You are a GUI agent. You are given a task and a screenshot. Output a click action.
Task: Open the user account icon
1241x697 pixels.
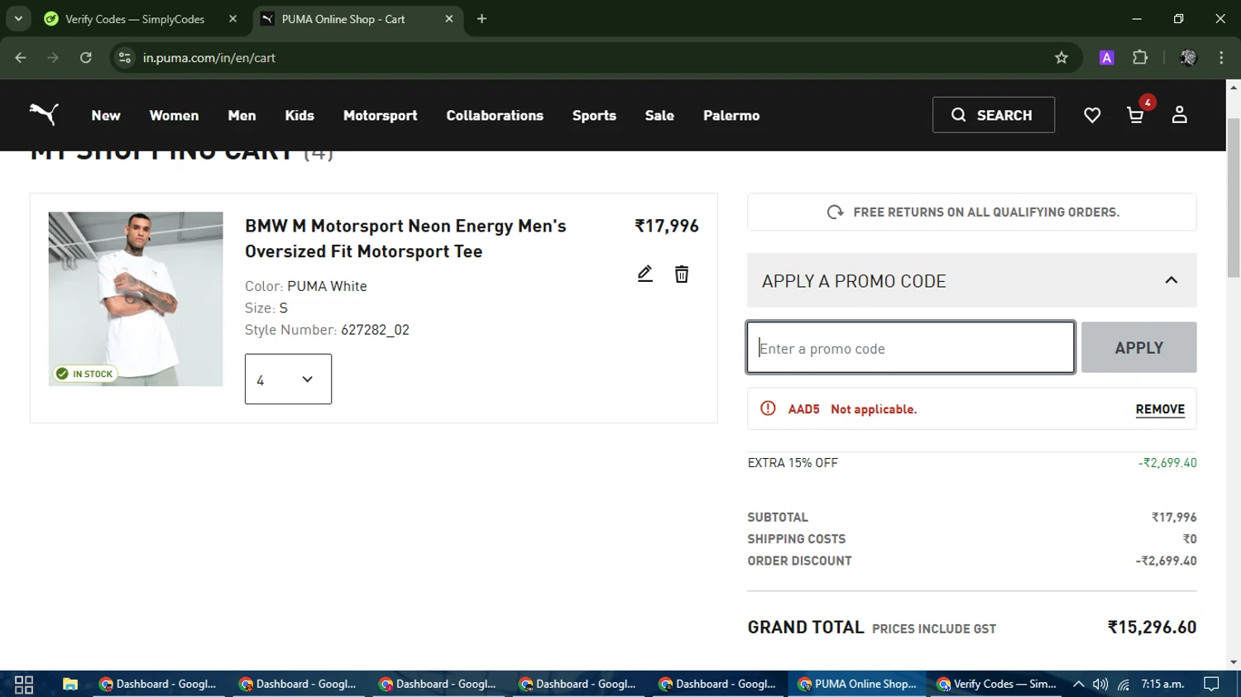[x=1179, y=115]
